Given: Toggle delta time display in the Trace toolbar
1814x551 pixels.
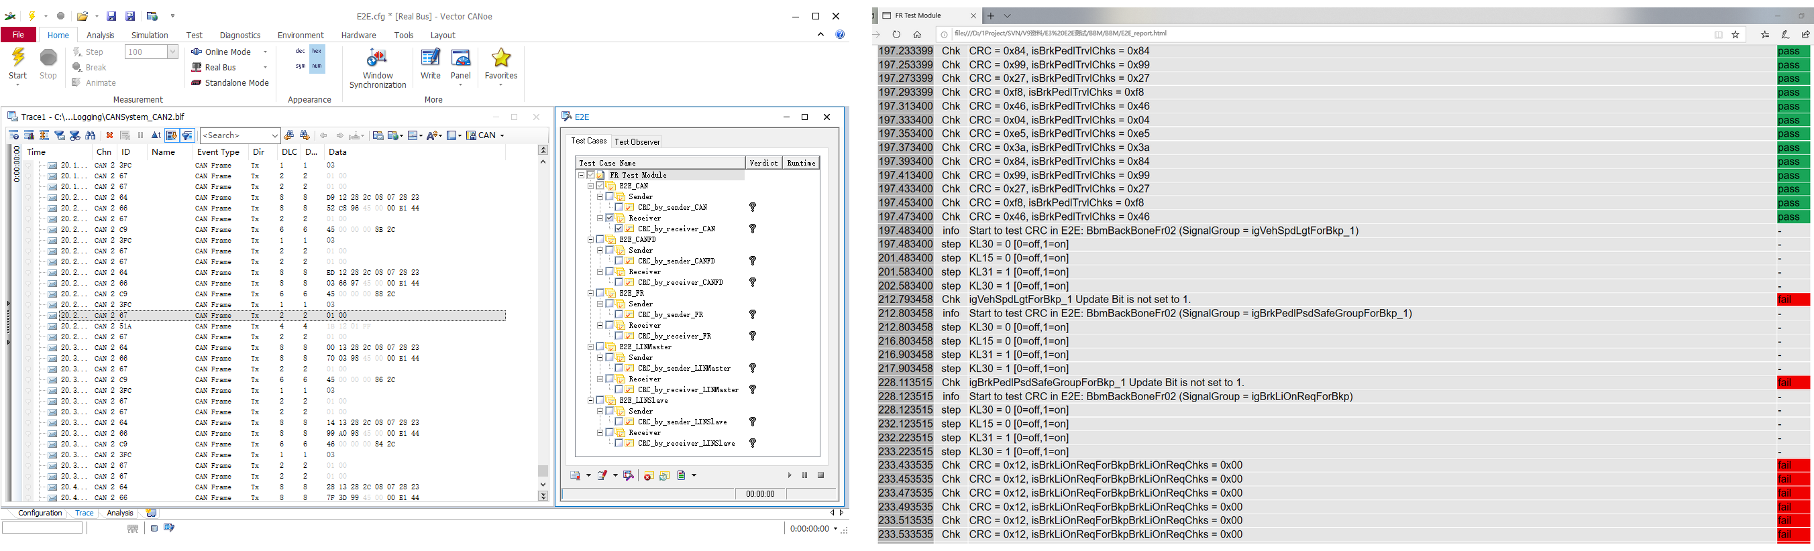Looking at the screenshot, I should coord(156,135).
